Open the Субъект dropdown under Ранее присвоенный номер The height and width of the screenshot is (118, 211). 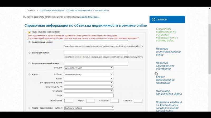(89, 68)
